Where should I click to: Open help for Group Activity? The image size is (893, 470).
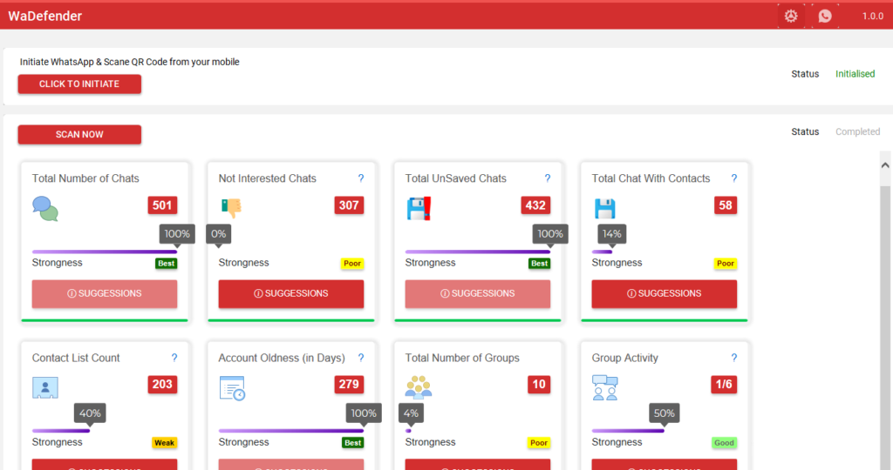[734, 358]
